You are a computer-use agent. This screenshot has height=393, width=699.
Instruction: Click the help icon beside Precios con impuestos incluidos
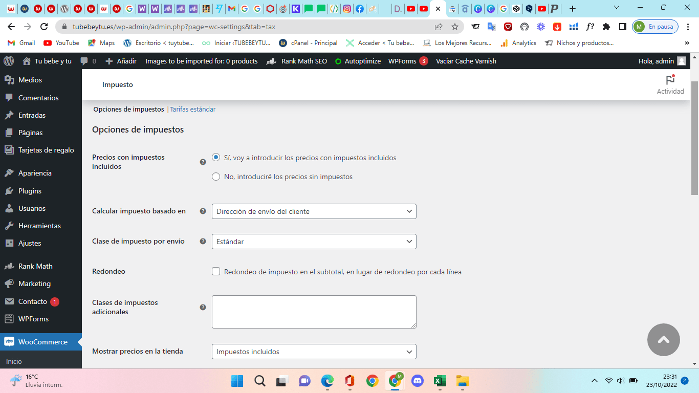pos(203,162)
